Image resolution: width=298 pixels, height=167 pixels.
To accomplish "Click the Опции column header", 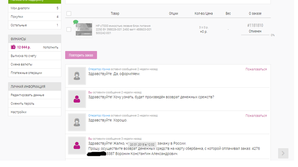I will pyautogui.click(x=173, y=13).
